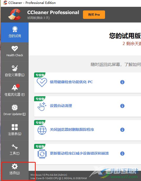Click the Intel Core i5-10400 CPU info line
The width and height of the screenshot is (141, 181).
click(59, 178)
